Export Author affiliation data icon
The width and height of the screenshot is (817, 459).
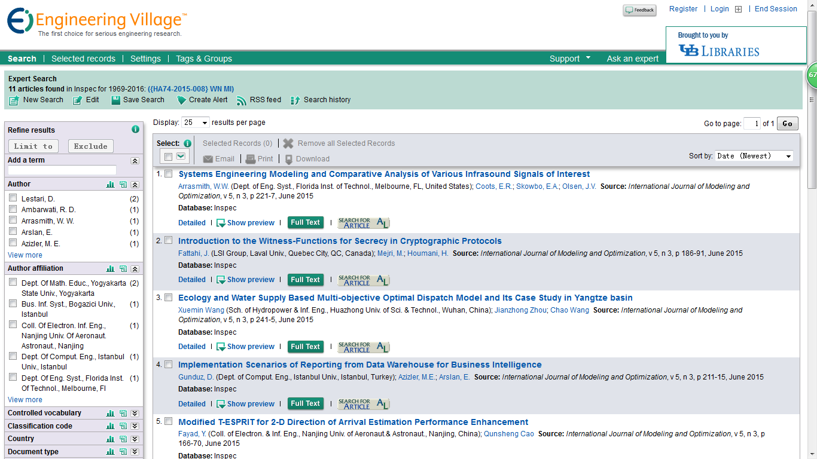[x=123, y=269]
